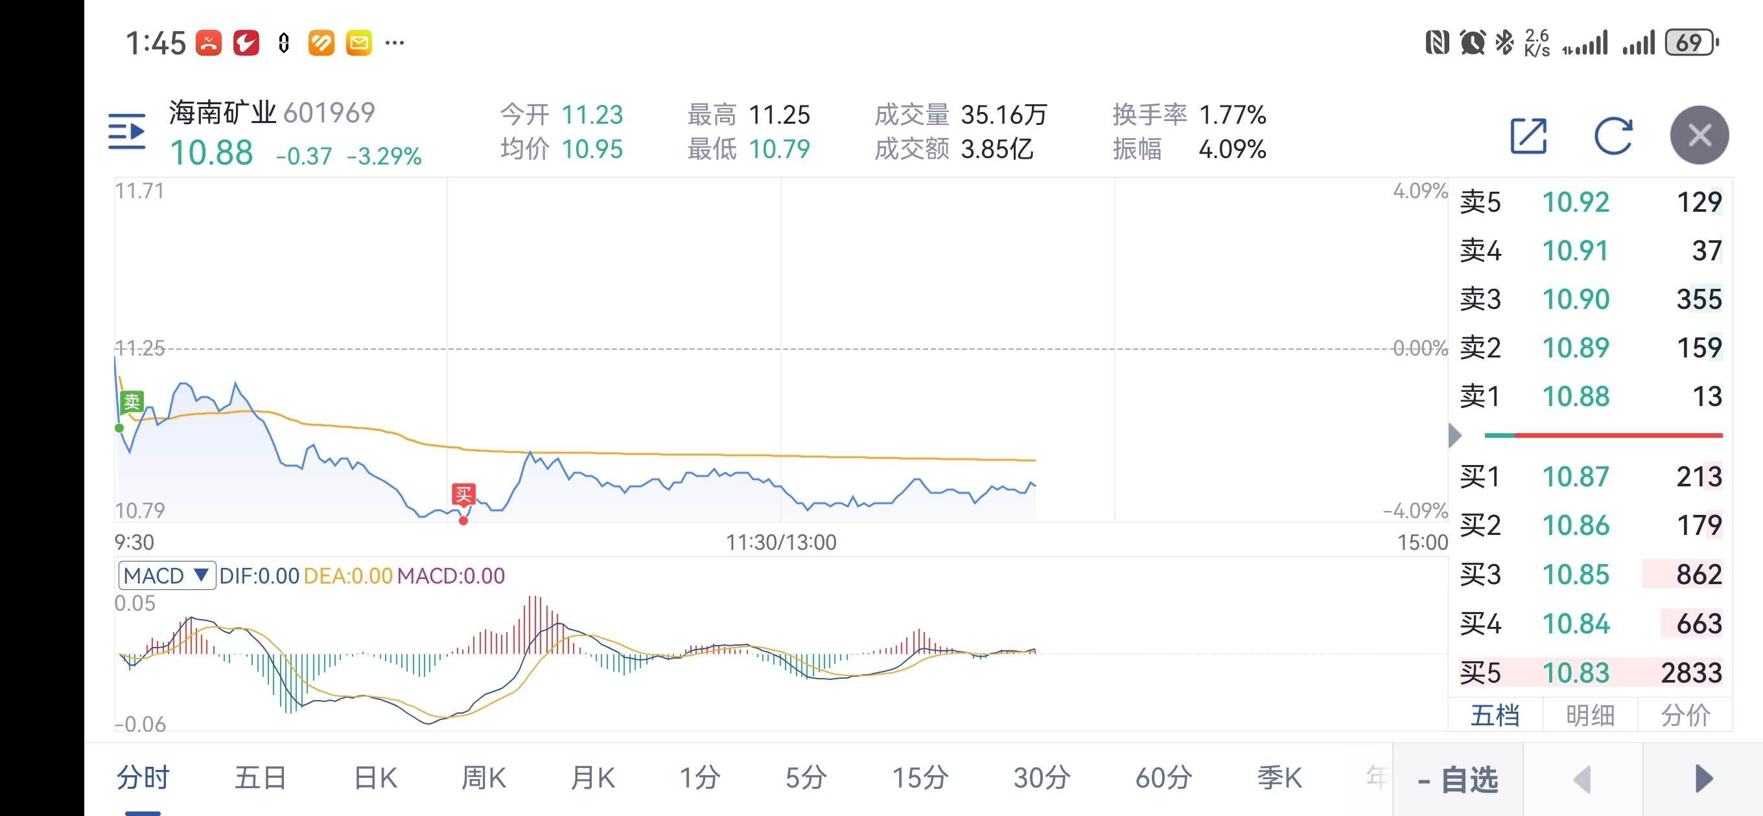Open the 分价 price distribution tab
Viewport: 1763px width, 816px height.
[x=1685, y=715]
